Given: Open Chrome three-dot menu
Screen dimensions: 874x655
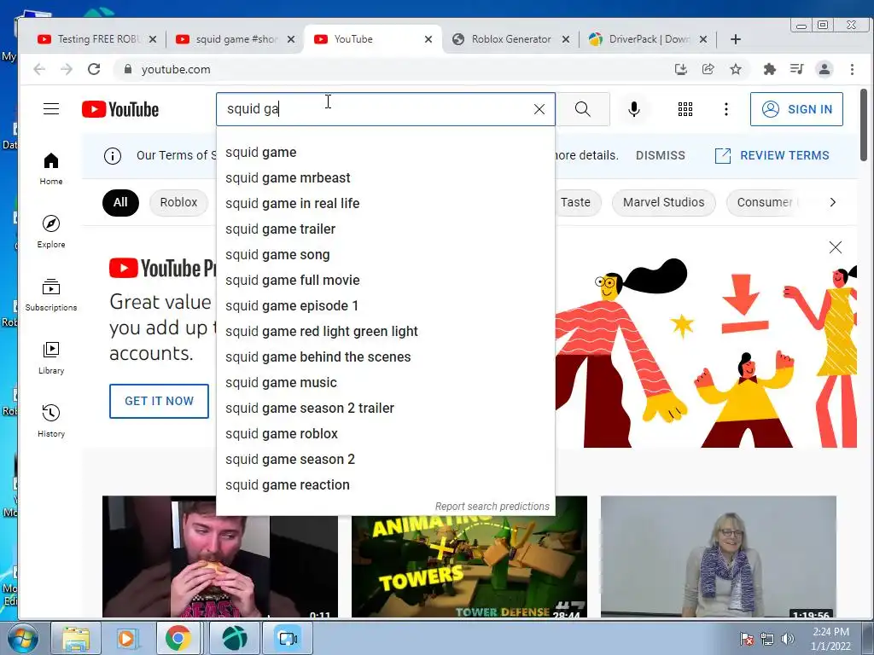Looking at the screenshot, I should tap(852, 69).
